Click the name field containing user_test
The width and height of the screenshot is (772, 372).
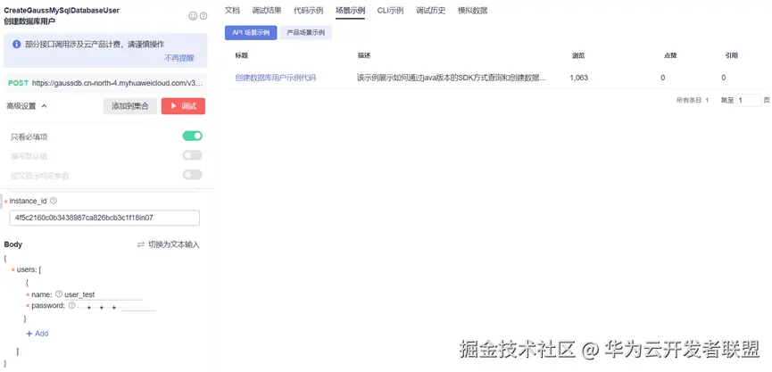pos(104,294)
